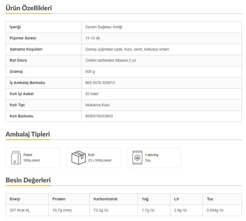
Task: Click the Enerji column header
Action: [x=15, y=199]
